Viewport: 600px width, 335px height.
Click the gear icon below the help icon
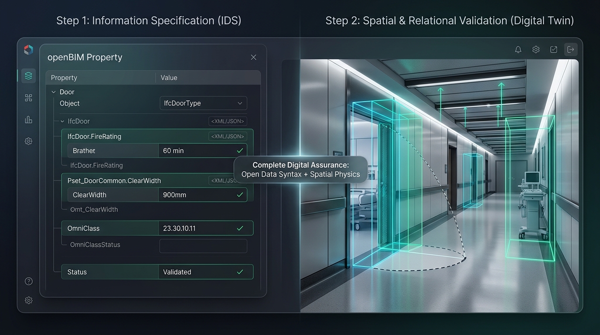[28, 300]
